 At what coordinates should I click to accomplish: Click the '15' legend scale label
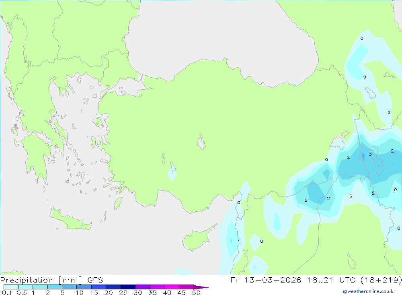click(x=94, y=293)
